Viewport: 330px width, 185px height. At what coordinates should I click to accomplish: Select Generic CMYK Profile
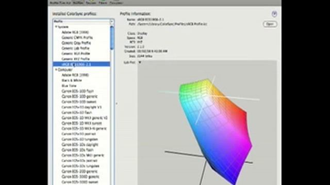click(x=77, y=38)
